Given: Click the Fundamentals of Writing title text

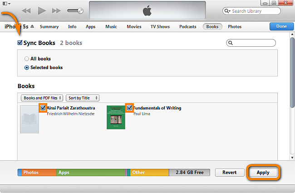Looking at the screenshot, I should point(157,108).
